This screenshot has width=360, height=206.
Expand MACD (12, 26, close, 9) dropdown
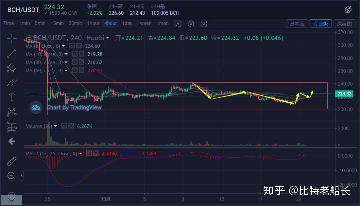click(x=80, y=153)
